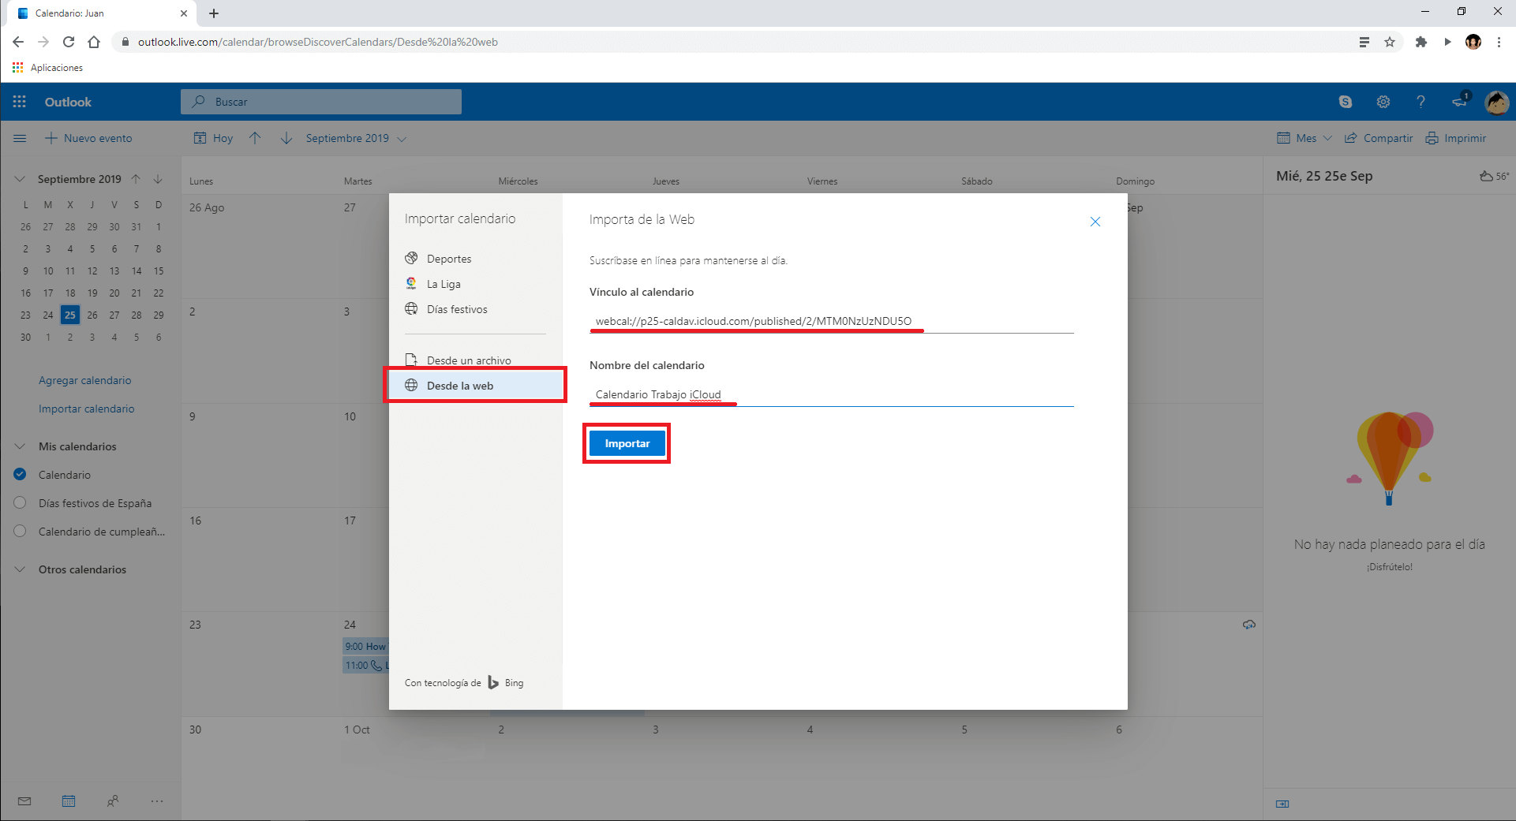
Task: Switch to Mail icon in bottom bar
Action: point(24,801)
